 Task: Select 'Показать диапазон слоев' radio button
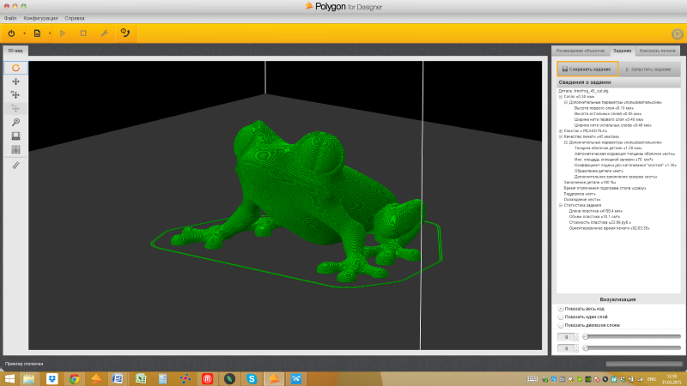click(561, 325)
